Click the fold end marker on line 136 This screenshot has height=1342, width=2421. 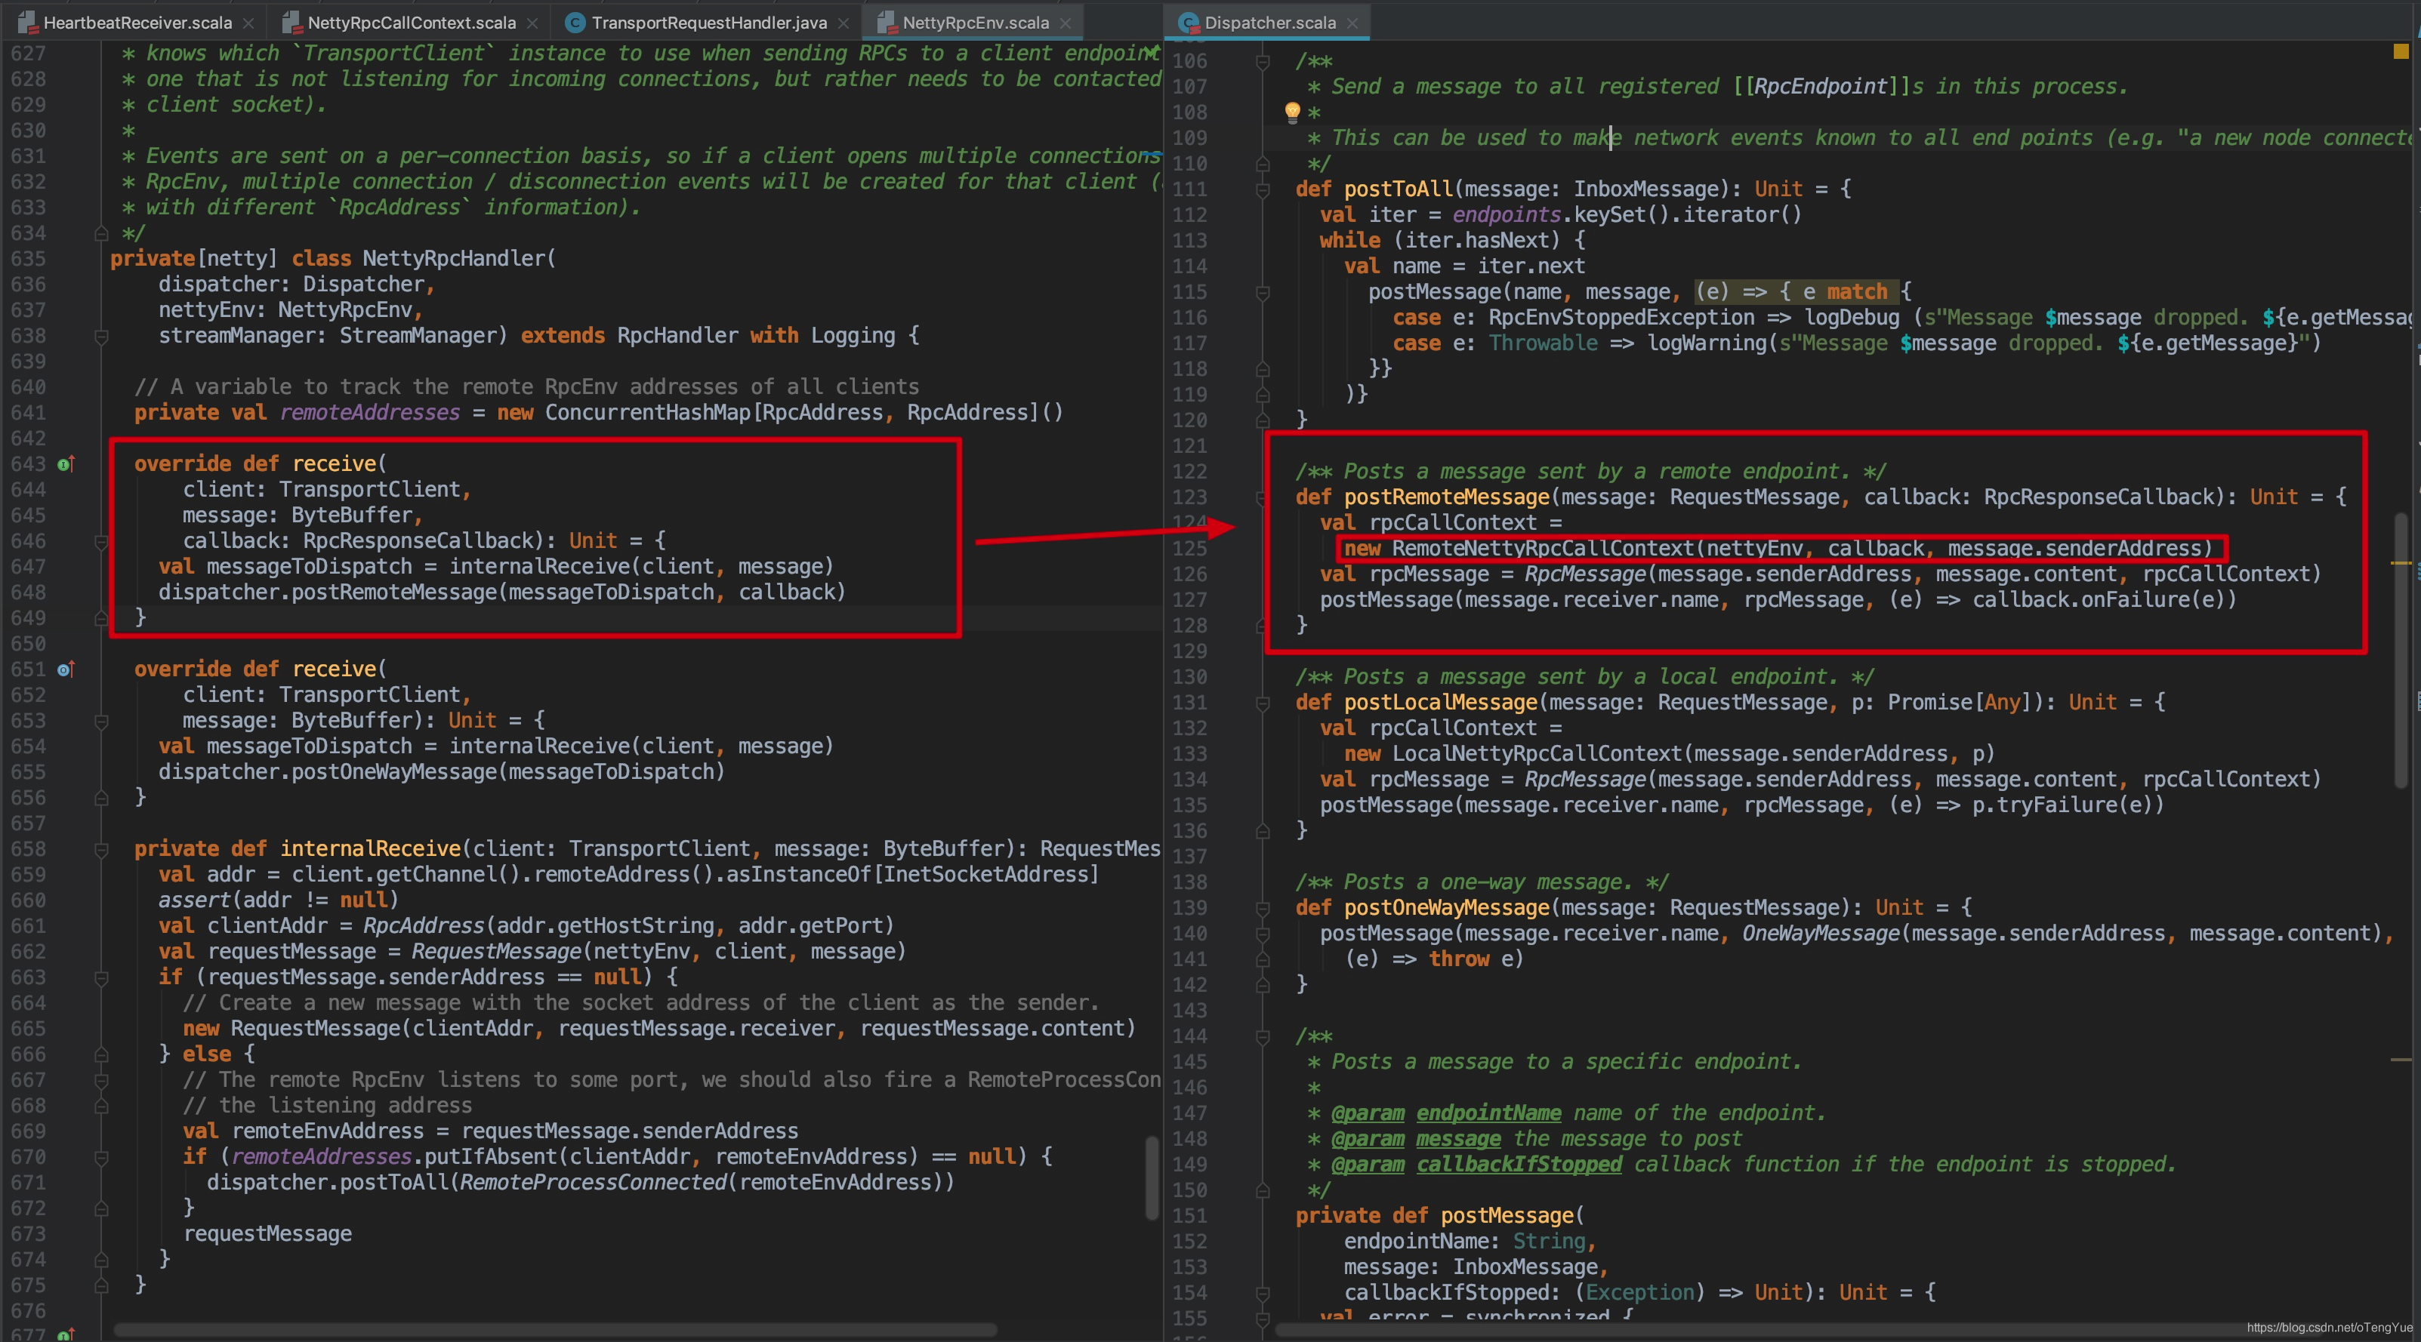tap(1263, 831)
